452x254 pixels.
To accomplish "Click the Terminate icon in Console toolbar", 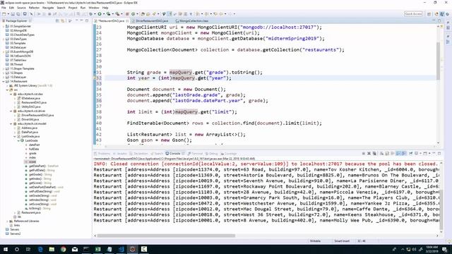I will pos(364,154).
